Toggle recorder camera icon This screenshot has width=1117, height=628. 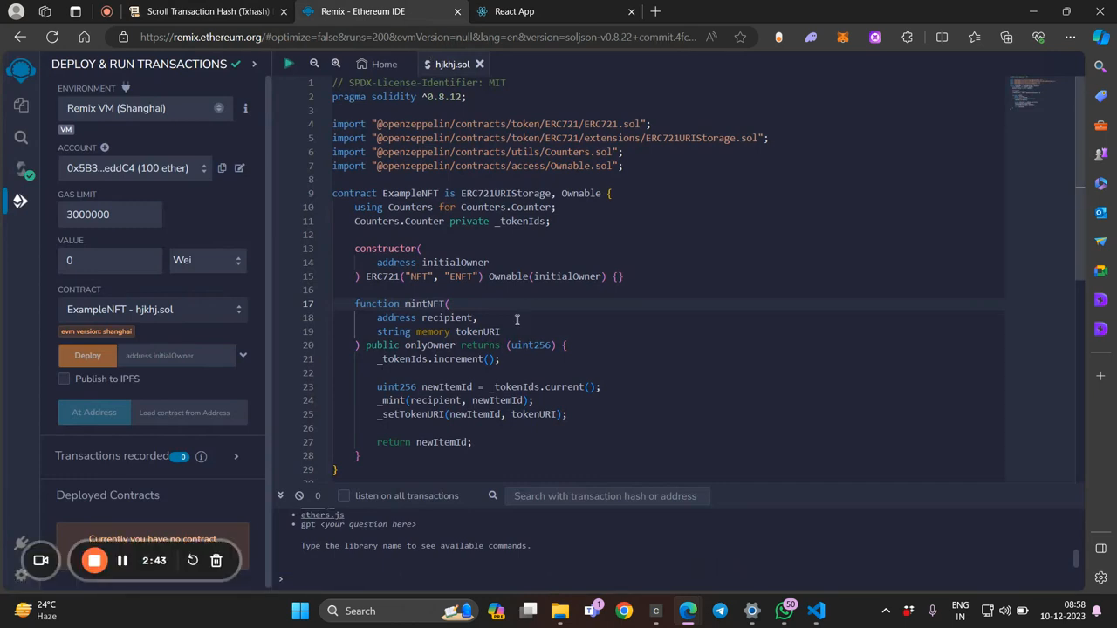41,560
